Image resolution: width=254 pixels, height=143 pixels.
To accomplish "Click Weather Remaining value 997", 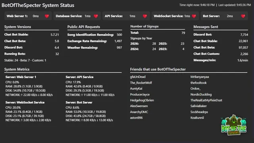I will 119,48.
